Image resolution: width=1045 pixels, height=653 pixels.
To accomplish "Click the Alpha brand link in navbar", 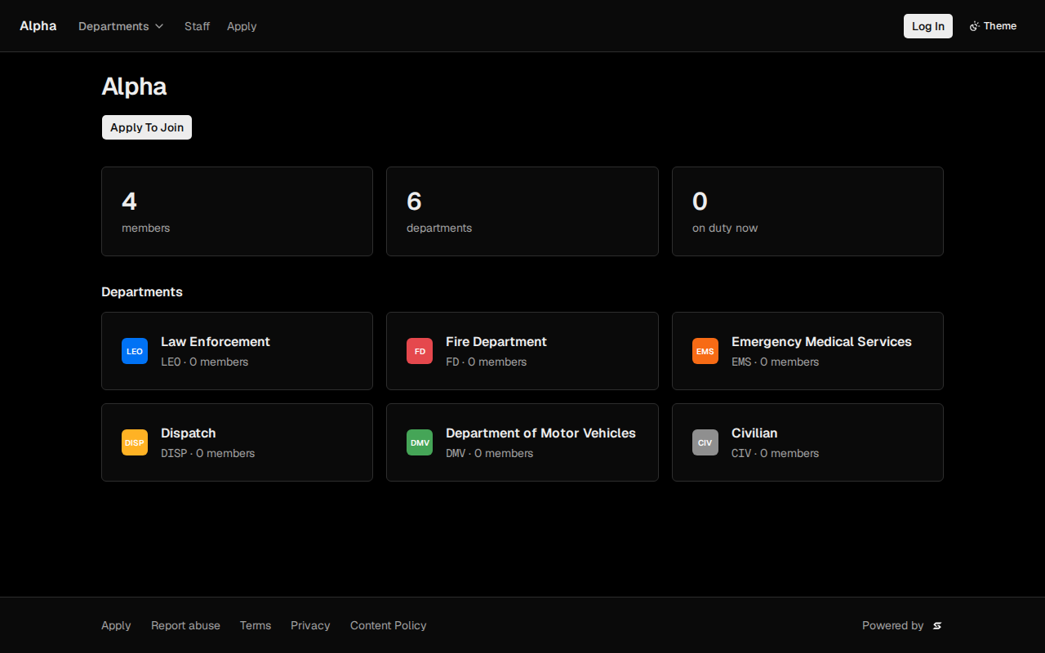I will pos(38,26).
